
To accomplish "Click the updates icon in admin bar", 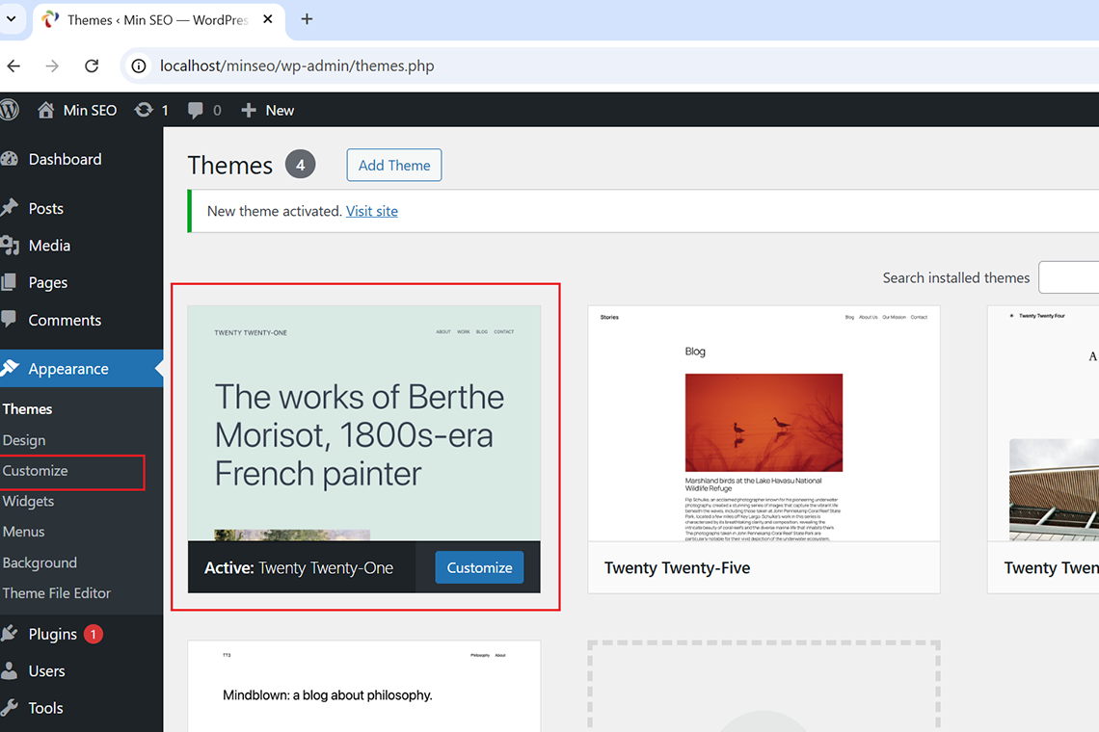I will pos(145,110).
